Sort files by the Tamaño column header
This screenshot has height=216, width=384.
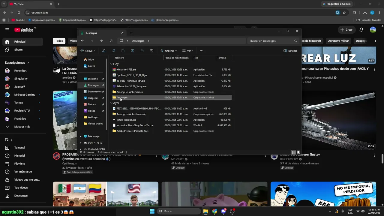point(224,58)
